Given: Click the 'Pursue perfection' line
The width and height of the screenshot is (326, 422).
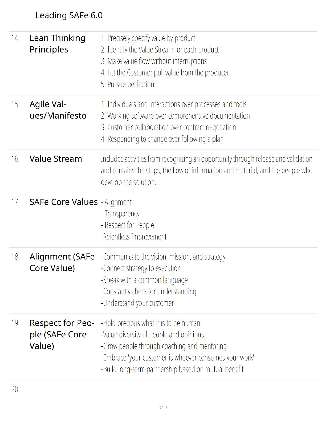Looking at the screenshot, I should (128, 84).
